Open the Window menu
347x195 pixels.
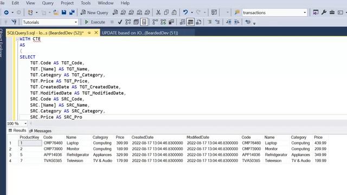[x=106, y=3]
